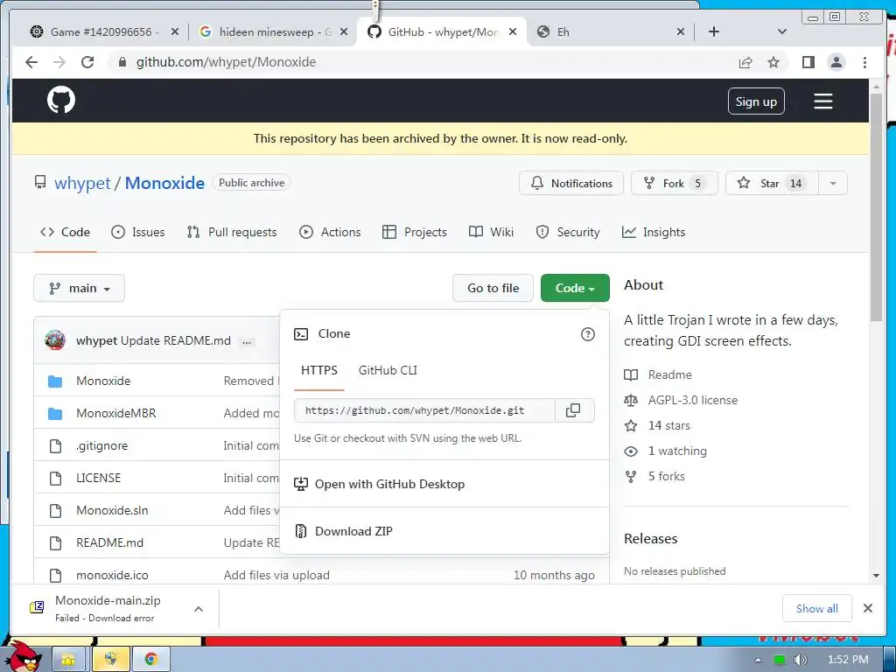Click Sign up button
The image size is (896, 672).
756,101
